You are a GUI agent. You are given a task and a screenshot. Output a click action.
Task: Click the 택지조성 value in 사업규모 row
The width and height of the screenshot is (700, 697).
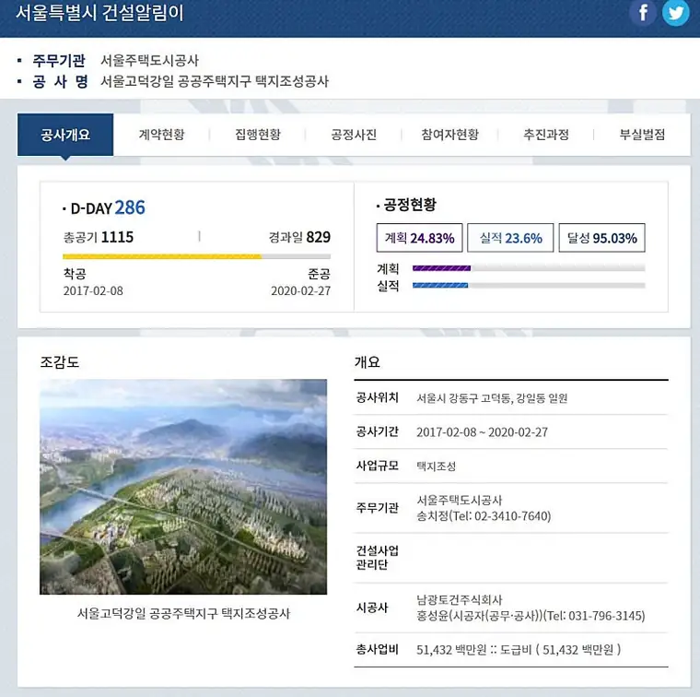point(436,466)
